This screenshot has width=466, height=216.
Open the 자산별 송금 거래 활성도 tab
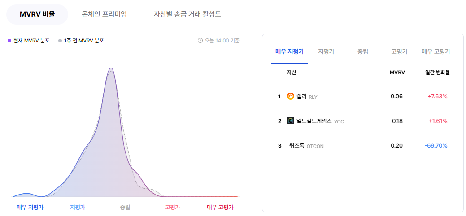point(187,14)
